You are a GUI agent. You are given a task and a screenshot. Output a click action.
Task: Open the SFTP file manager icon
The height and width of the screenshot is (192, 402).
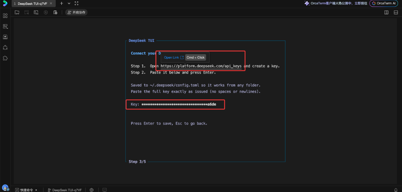(x=17, y=12)
